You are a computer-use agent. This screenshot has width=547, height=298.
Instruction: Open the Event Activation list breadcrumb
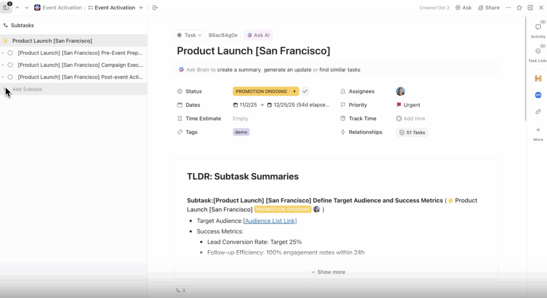point(112,7)
